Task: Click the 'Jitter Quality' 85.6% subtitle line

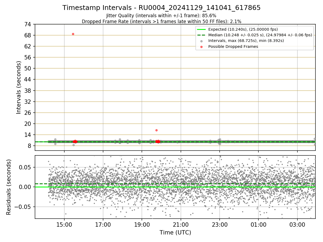Action: tap(161, 16)
